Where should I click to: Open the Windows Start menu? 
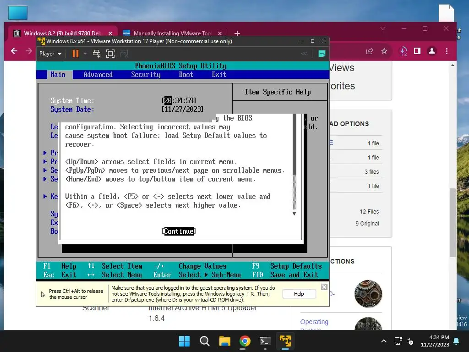(x=184, y=341)
